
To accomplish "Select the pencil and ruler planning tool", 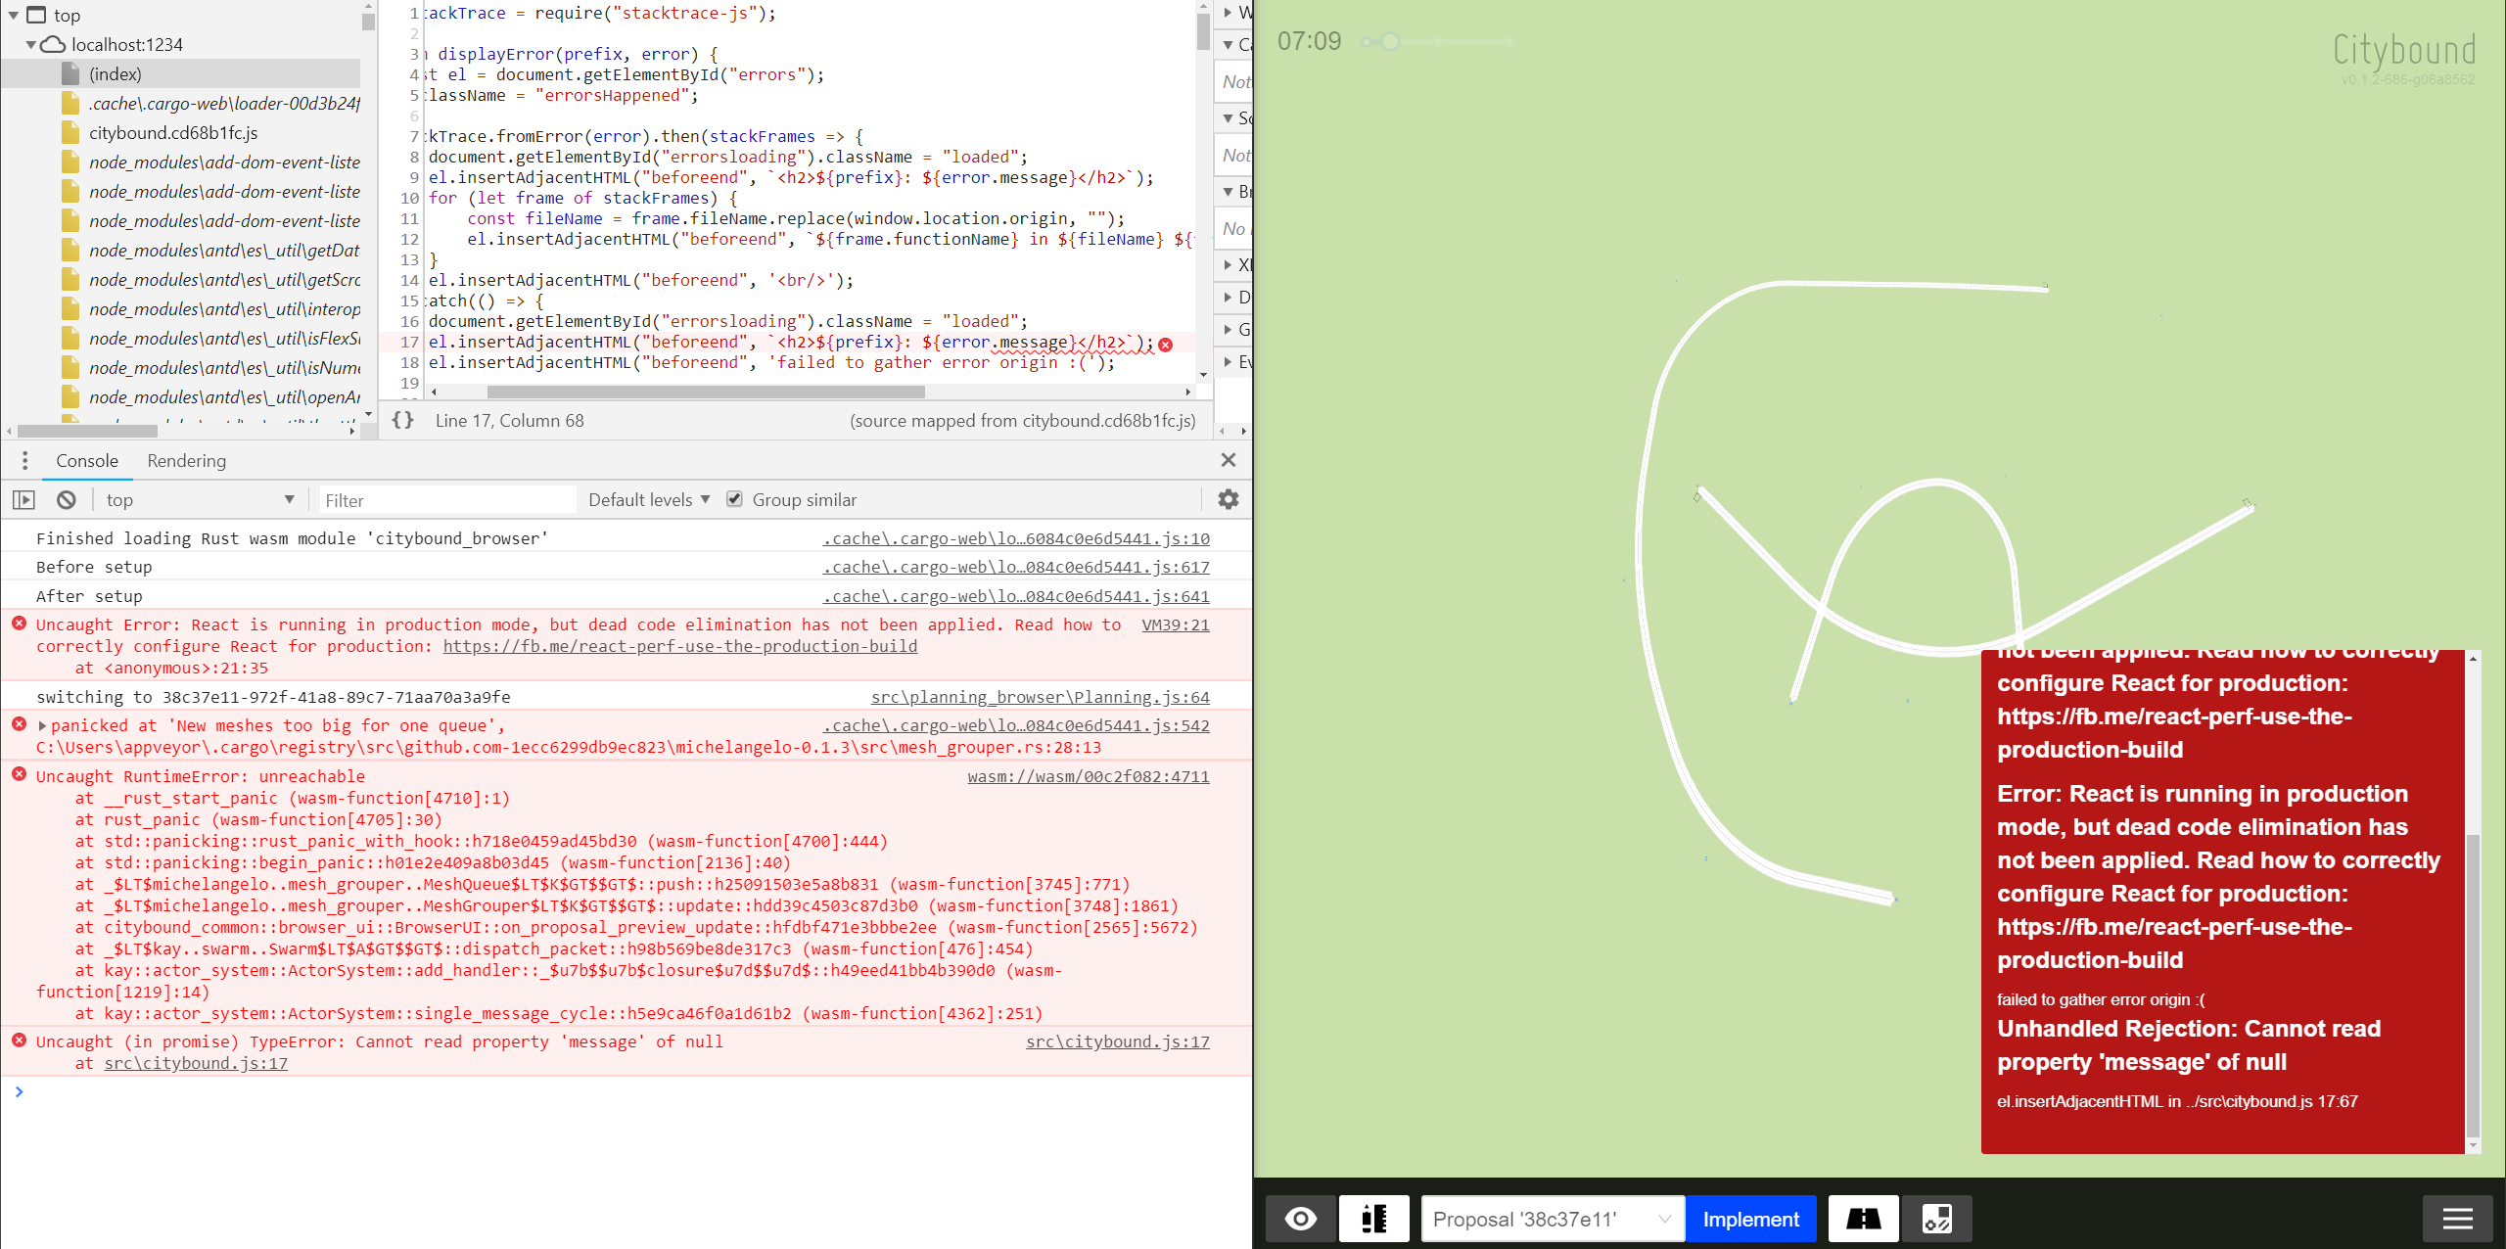I will [1373, 1219].
